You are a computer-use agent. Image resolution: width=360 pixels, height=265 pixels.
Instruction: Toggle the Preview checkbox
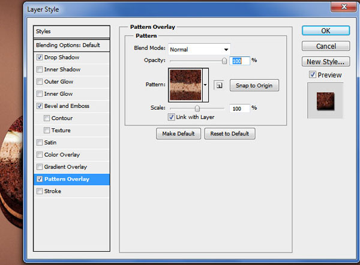tap(312, 74)
